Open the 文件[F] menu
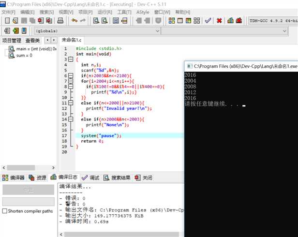 [8, 12]
